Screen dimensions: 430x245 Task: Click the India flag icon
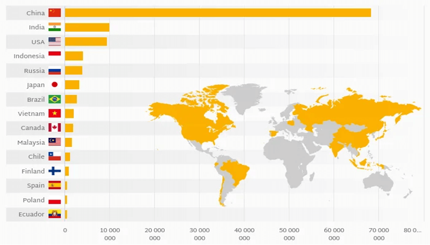(x=54, y=27)
